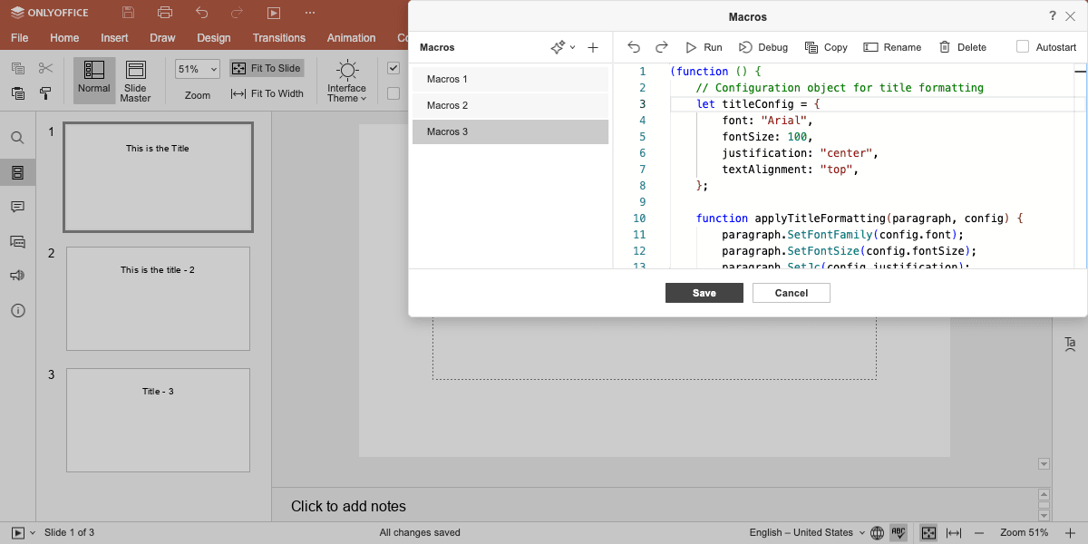Redo action in the title bar
This screenshot has height=544, width=1088.
click(x=238, y=13)
